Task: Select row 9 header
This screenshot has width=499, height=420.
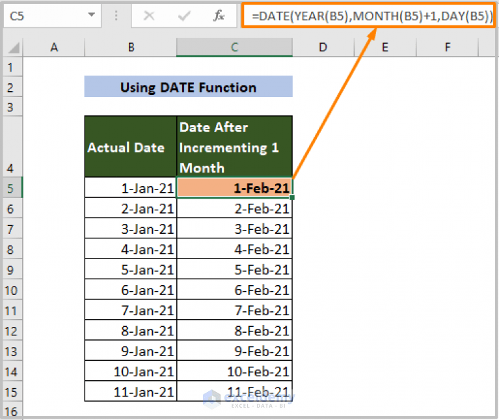Action: tap(12, 270)
